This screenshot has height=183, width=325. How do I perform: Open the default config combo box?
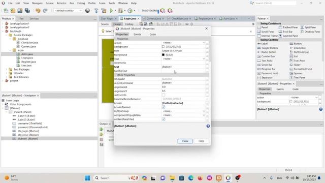pos(68,11)
